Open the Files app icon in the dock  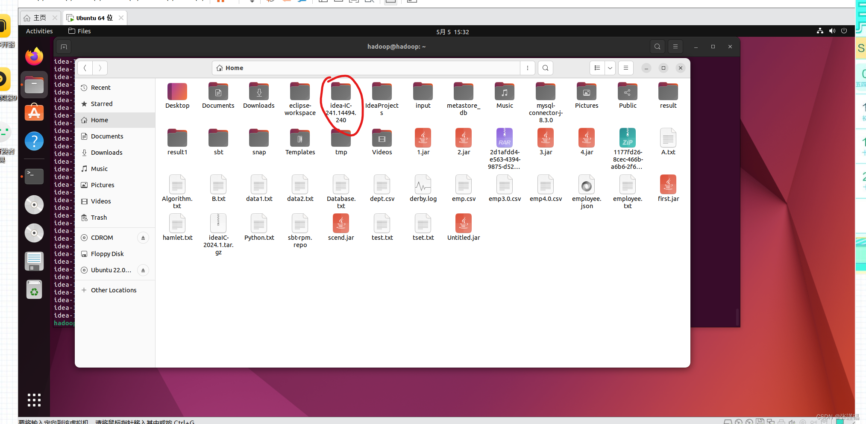tap(34, 84)
